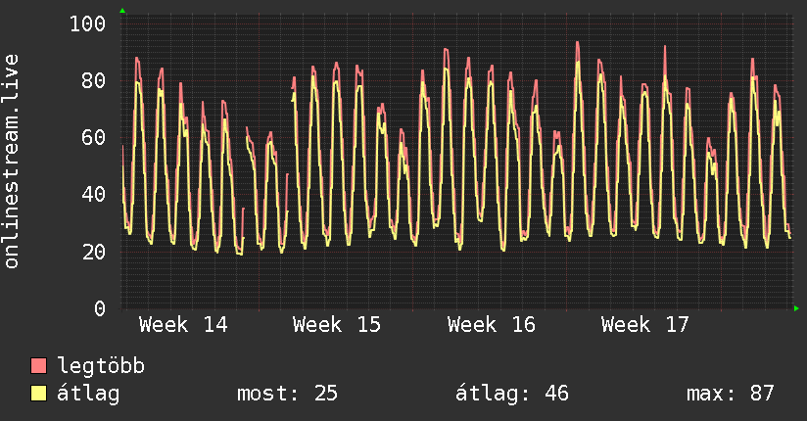Image resolution: width=807 pixels, height=421 pixels.
Task: Click the green arrow at the x-axis end
Action: pyautogui.click(x=796, y=308)
